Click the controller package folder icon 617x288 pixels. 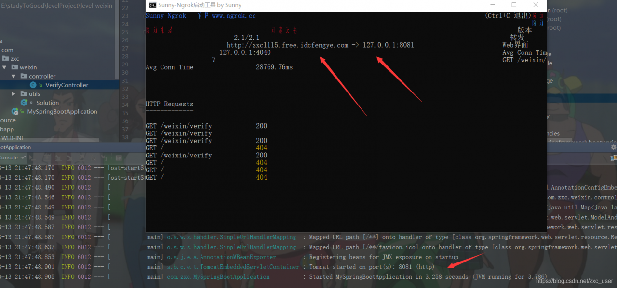point(24,76)
